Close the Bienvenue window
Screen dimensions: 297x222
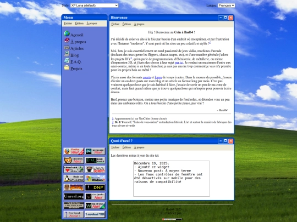coord(230,18)
